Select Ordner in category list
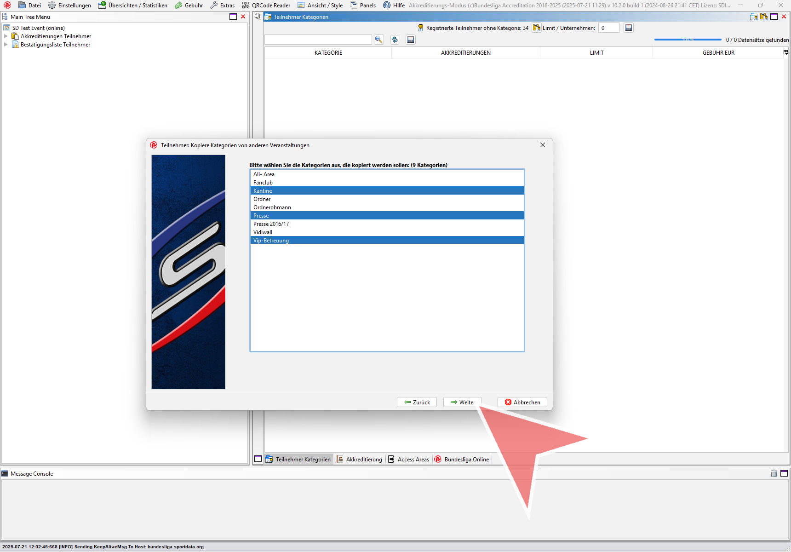Image resolution: width=791 pixels, height=552 pixels. (387, 199)
